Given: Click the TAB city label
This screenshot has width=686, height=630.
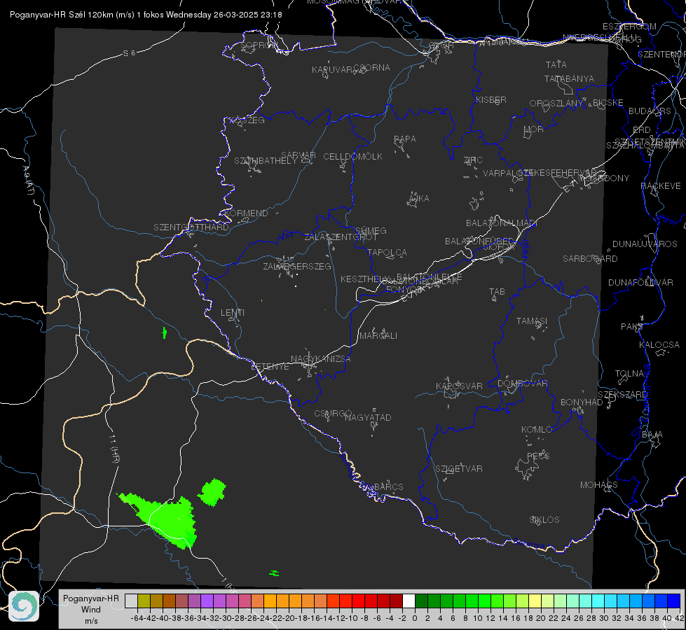Looking at the screenshot, I should coord(497,291).
